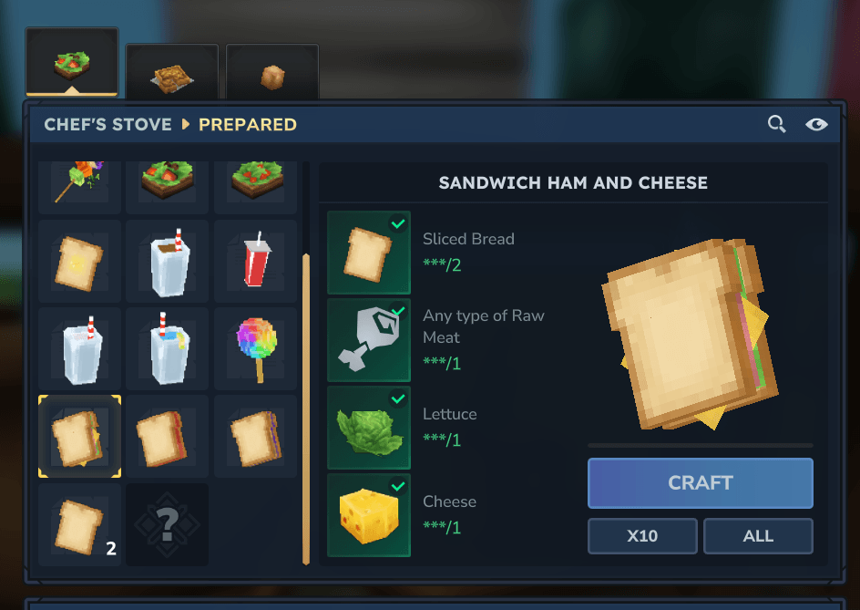Click the Sliced Bread ingredient slot
The width and height of the screenshot is (860, 610).
369,253
